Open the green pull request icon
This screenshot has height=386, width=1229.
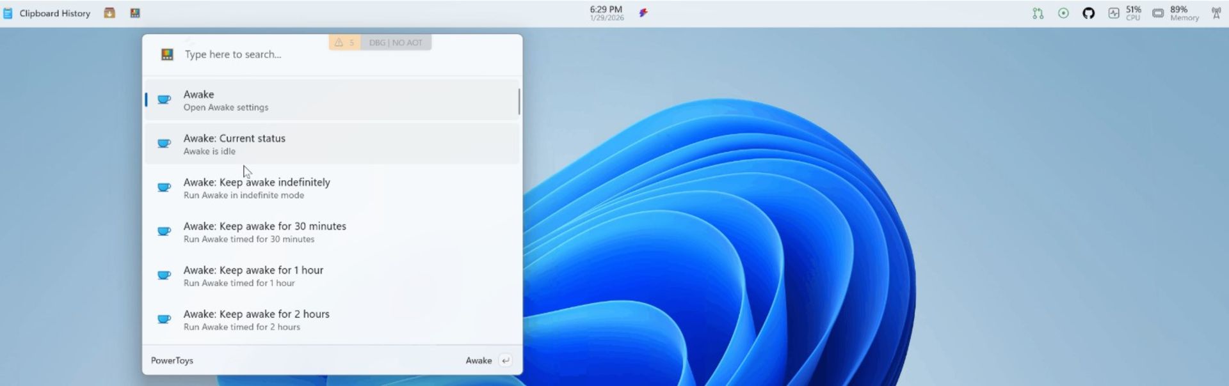(1038, 13)
